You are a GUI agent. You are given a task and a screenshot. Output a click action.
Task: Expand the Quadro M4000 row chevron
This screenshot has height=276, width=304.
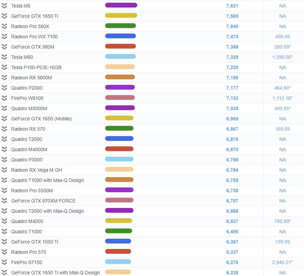(x=4, y=221)
